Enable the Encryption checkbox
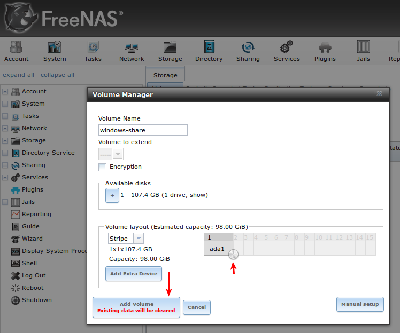The height and width of the screenshot is (333, 400). click(x=102, y=167)
